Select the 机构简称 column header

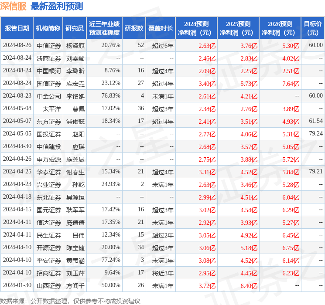click(x=48, y=28)
